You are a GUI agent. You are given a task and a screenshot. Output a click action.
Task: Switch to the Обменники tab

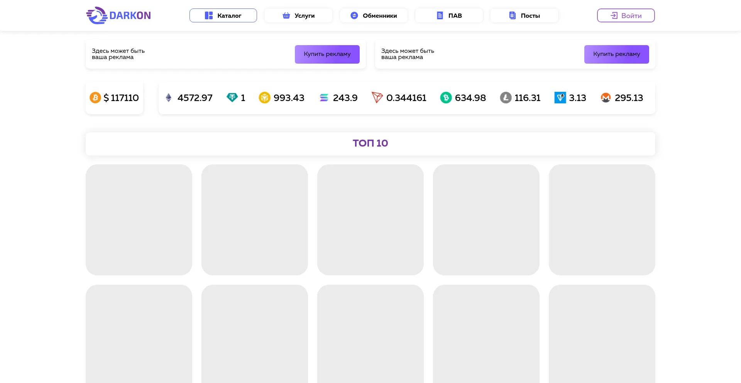pos(374,15)
